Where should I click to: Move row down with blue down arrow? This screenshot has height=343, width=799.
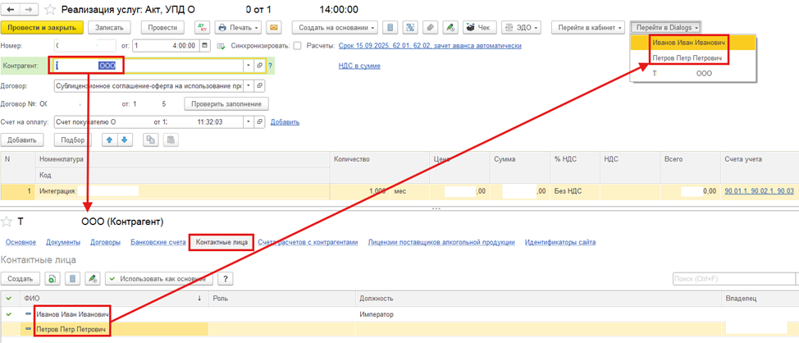(x=125, y=140)
